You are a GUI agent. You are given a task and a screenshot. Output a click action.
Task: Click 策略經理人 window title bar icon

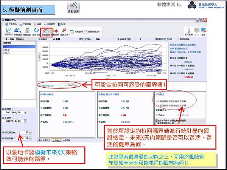pyautogui.click(x=3, y=20)
